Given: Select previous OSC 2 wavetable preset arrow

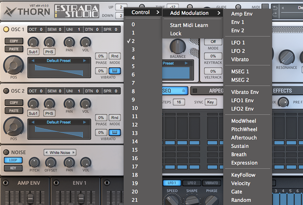Looking at the screenshot, I should (x=33, y=122).
